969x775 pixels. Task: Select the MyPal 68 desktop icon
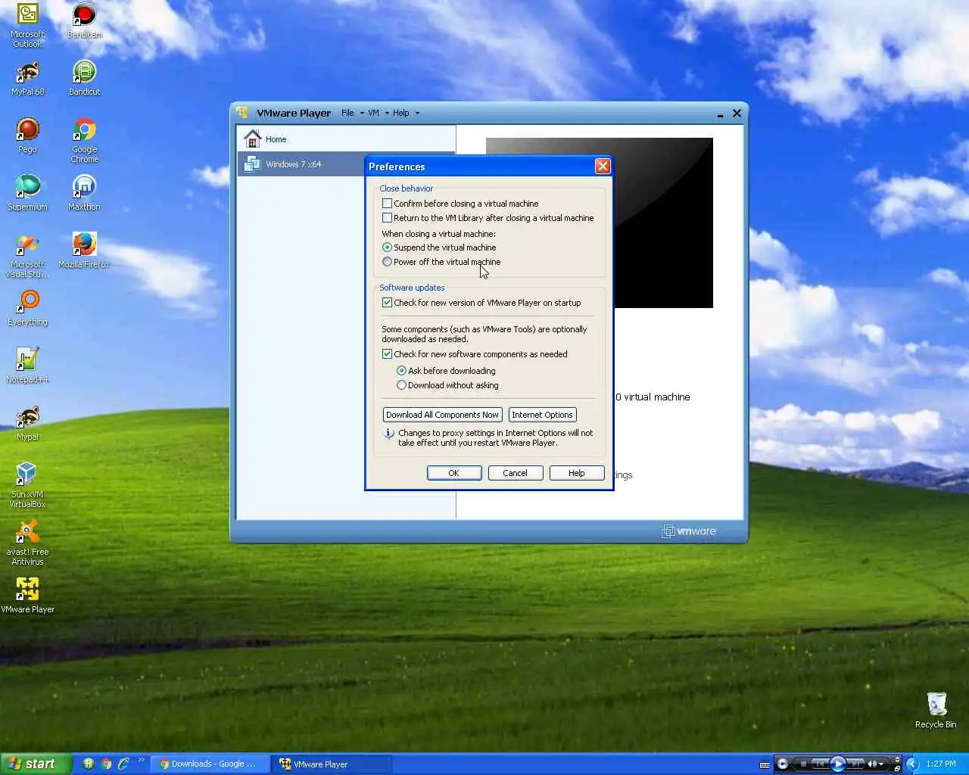click(x=27, y=78)
